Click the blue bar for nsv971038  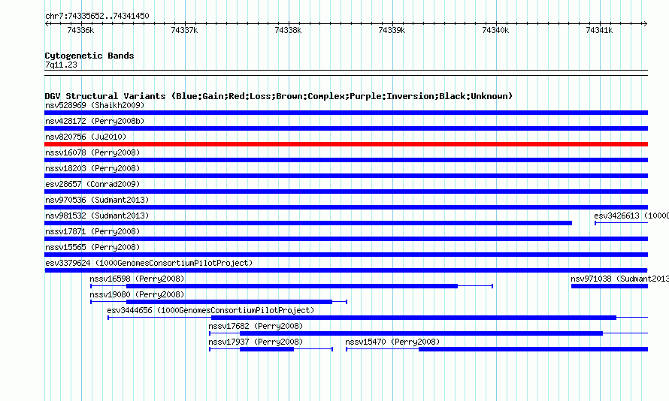pyautogui.click(x=610, y=286)
